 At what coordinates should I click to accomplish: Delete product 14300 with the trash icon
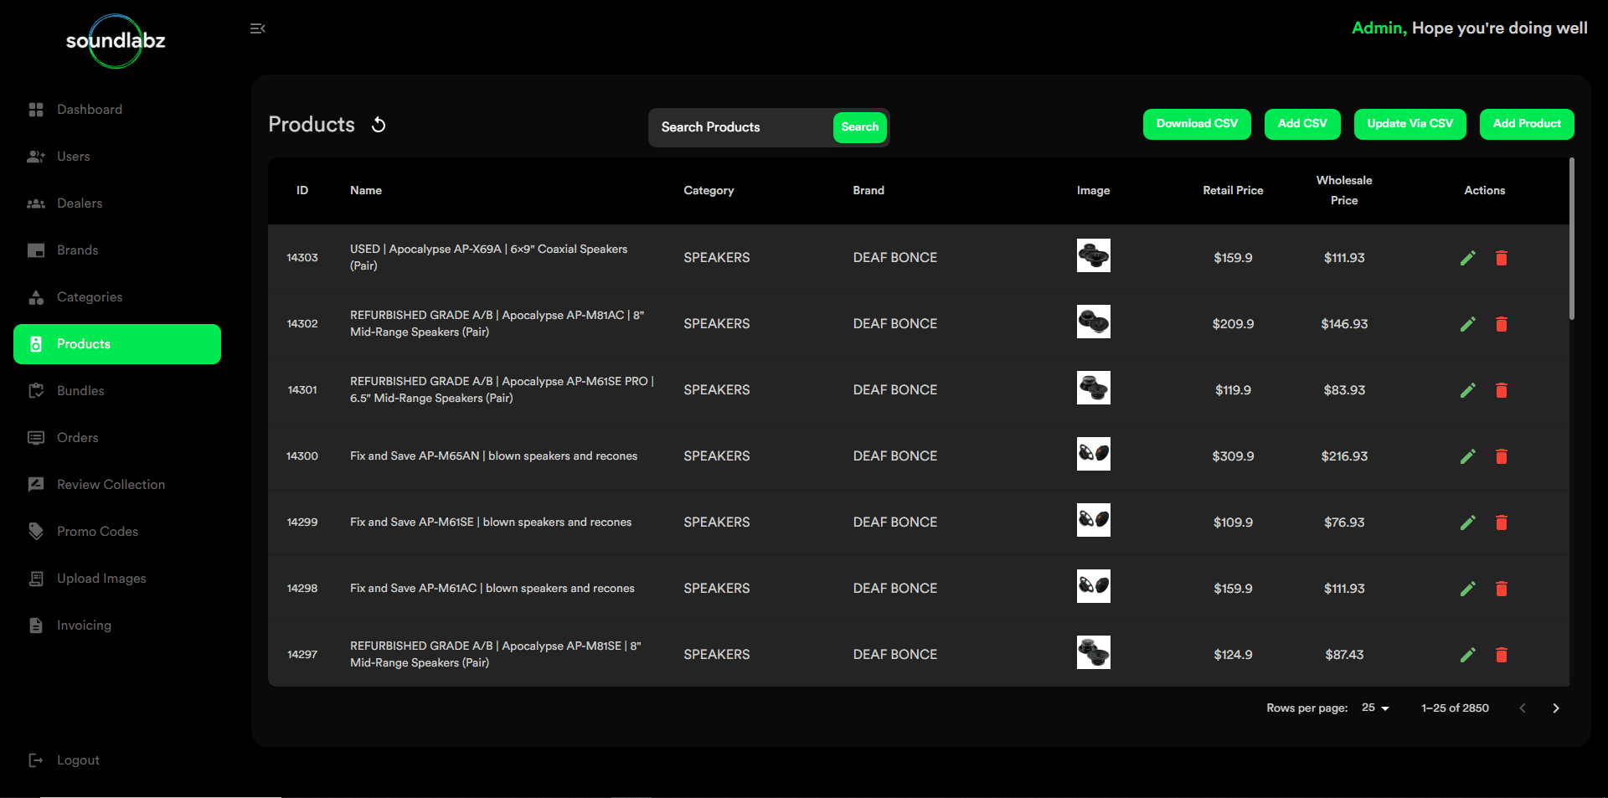point(1502,456)
